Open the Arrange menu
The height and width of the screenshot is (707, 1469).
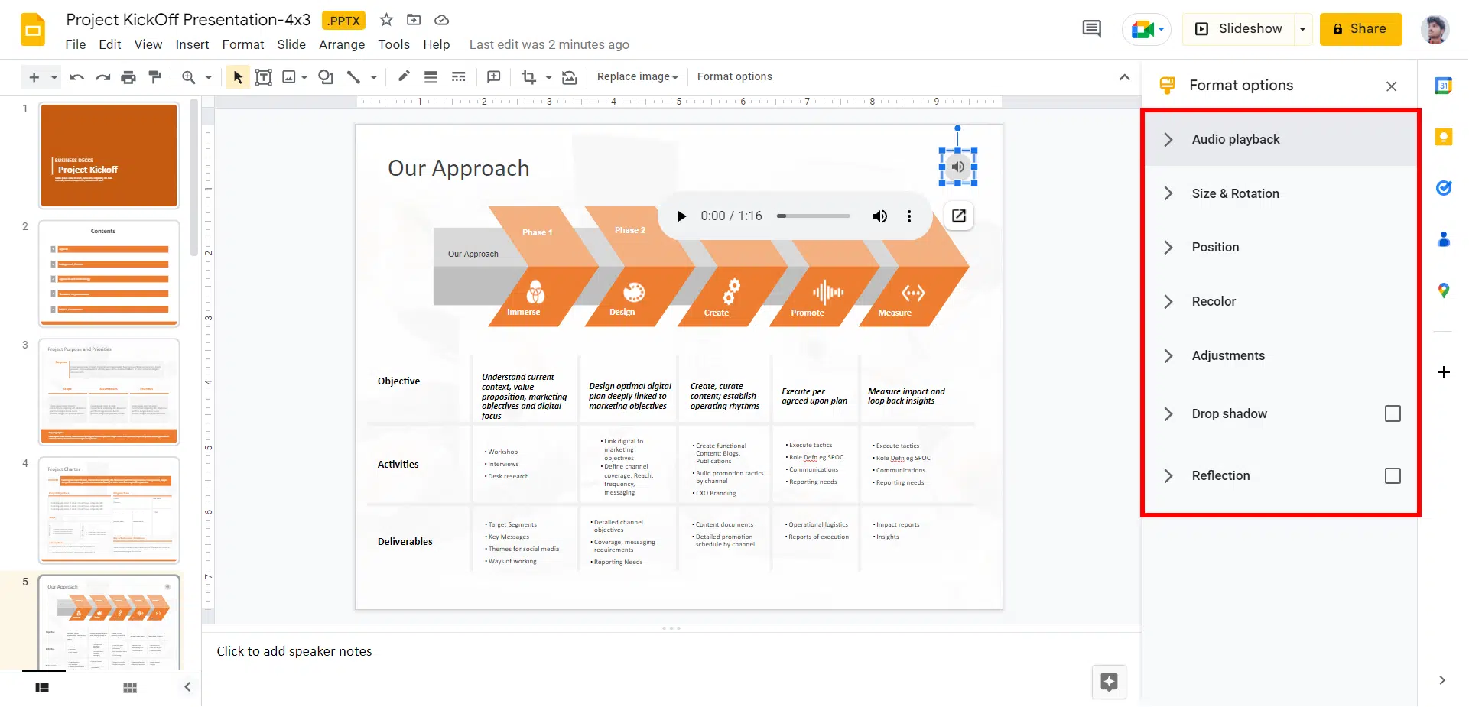click(341, 44)
